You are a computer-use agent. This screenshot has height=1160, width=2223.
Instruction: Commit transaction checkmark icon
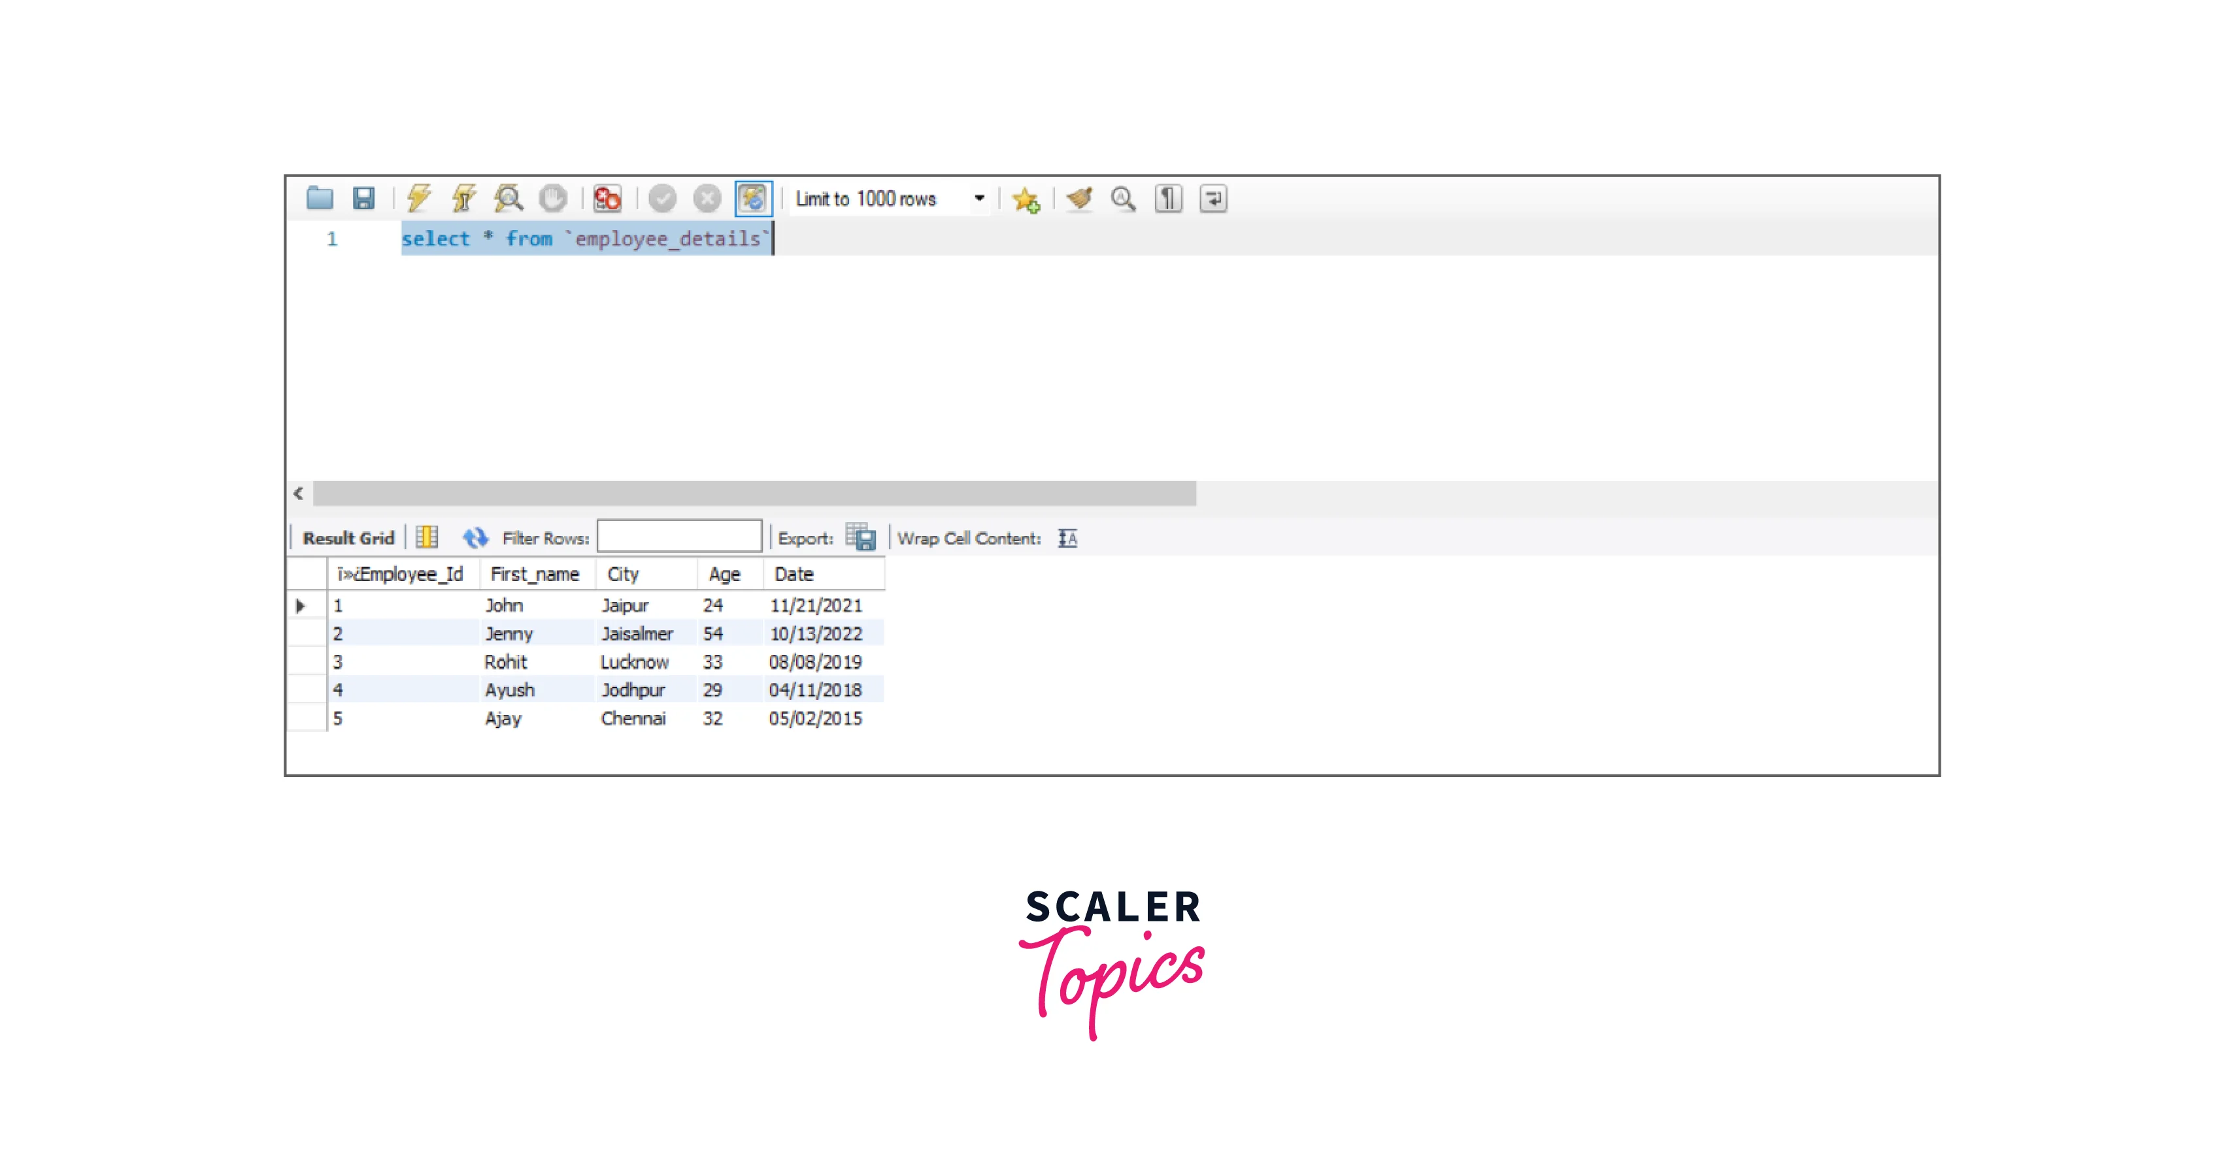point(663,199)
